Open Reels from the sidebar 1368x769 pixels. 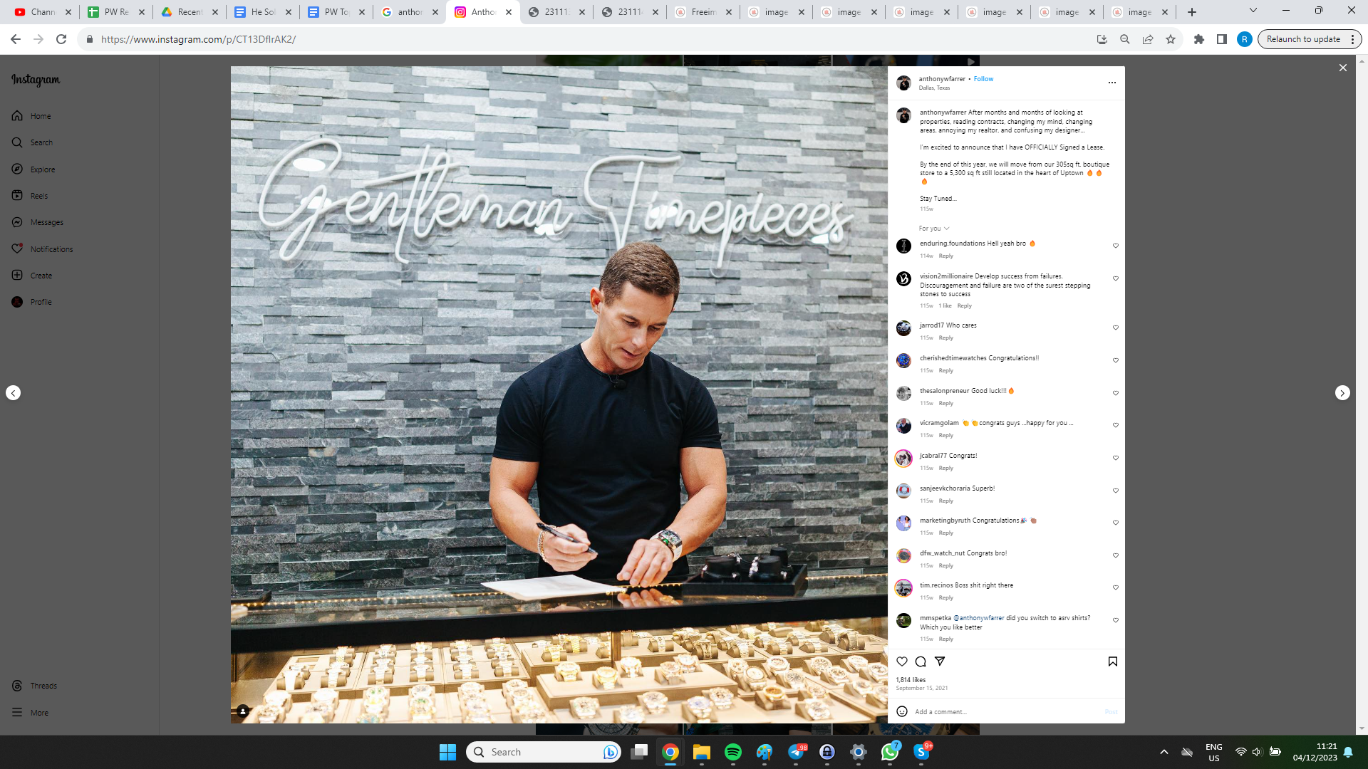[x=30, y=196]
